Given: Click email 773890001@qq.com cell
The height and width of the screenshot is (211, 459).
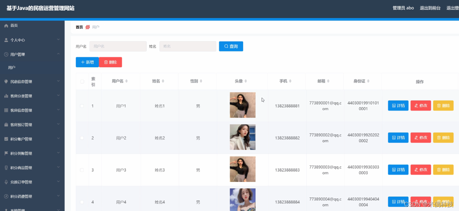Looking at the screenshot, I should pos(325,106).
